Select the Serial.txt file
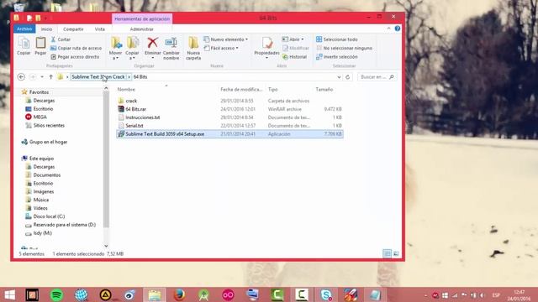538x302 pixels. tap(134, 126)
